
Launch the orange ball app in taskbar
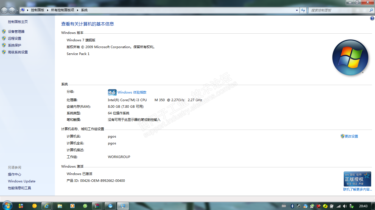[34, 206]
